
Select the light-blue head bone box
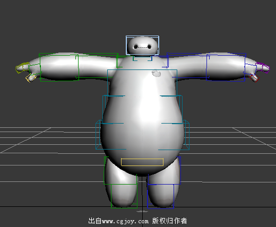[x=142, y=45]
